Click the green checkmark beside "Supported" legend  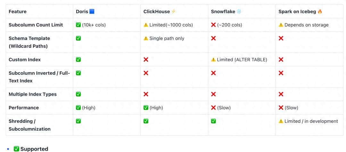tap(16, 149)
